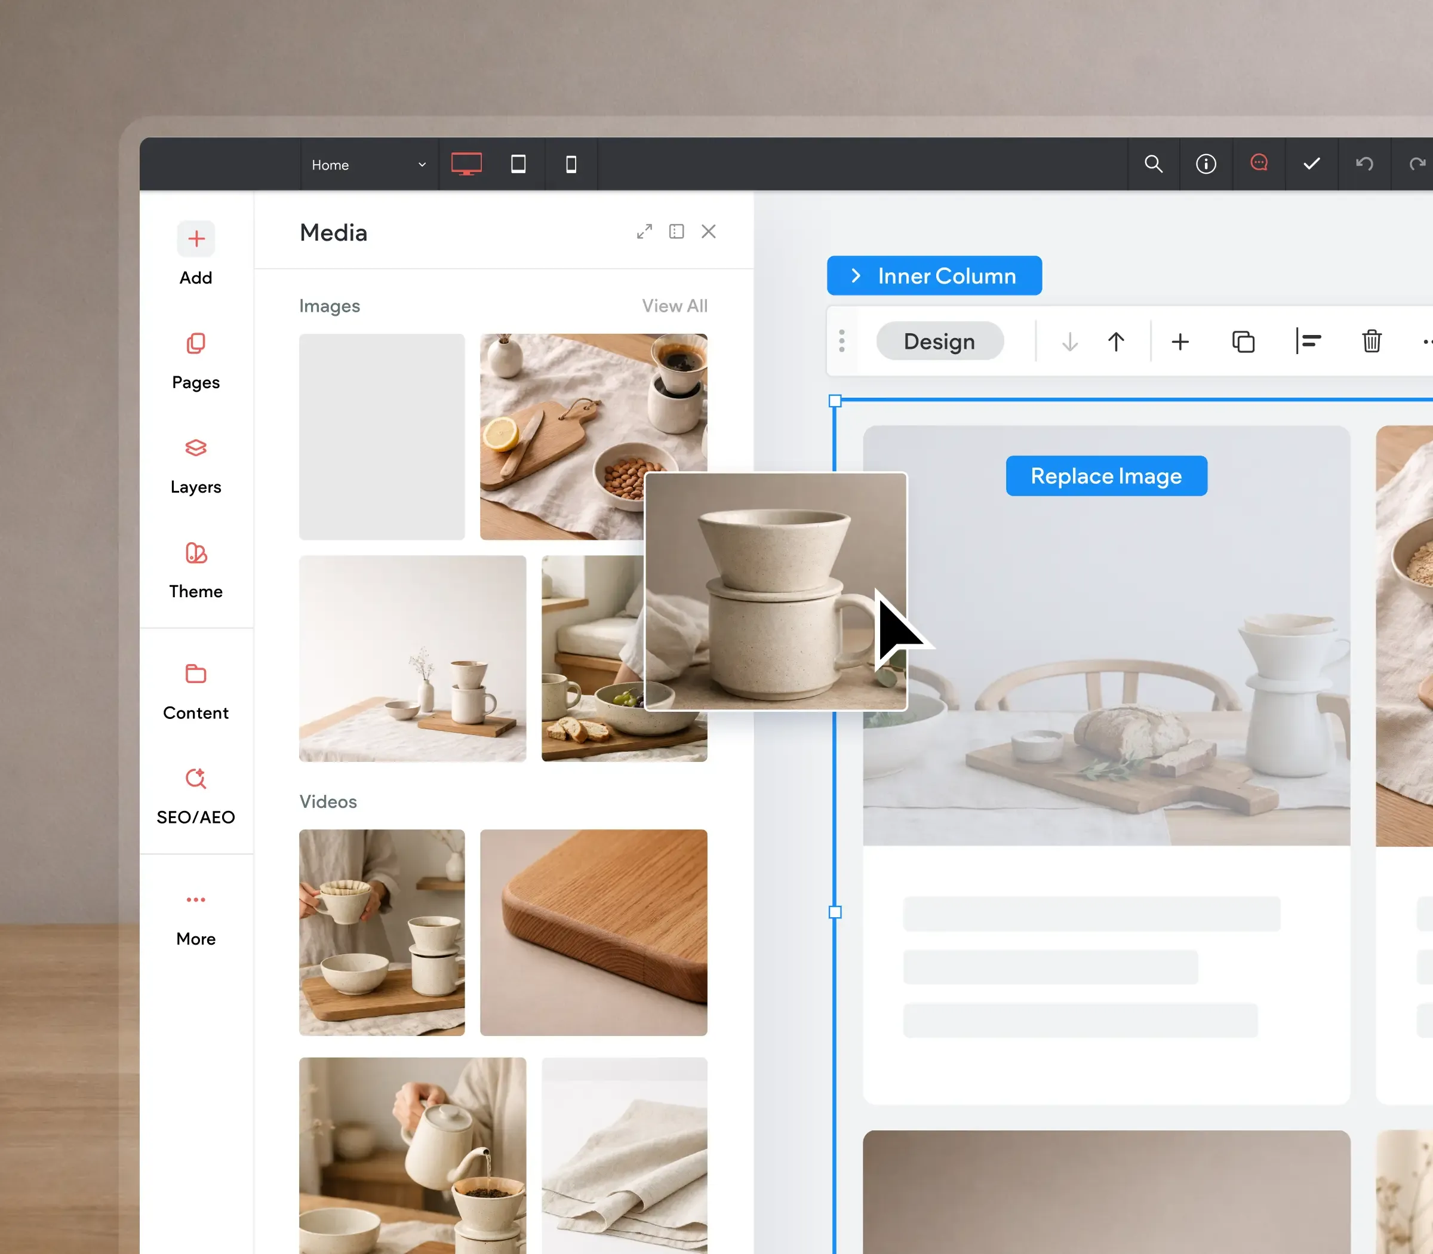Screen dimensions: 1433x1254
Task: Dock the Media panel to side
Action: 676,232
